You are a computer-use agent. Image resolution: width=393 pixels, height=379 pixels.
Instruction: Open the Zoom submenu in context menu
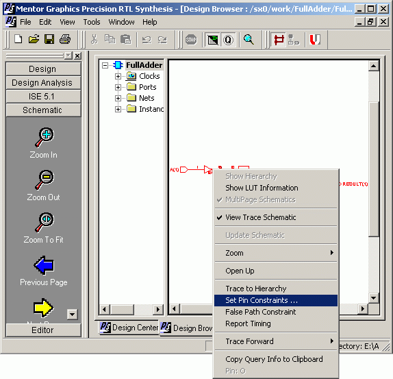276,253
